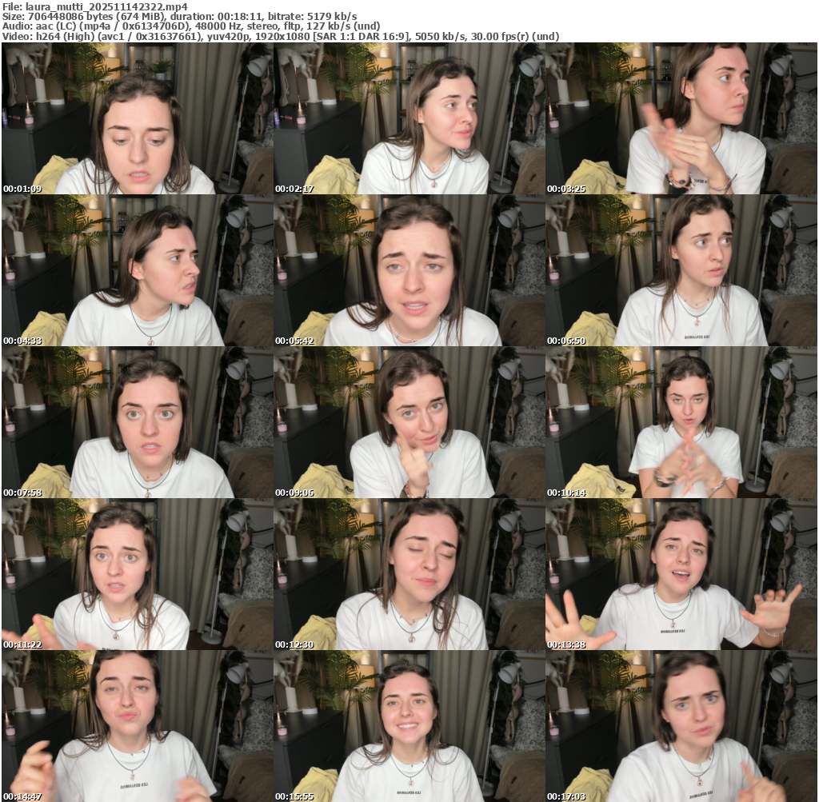This screenshot has width=819, height=802.
Task: Click the 00:11:22 timestamp label
Action: [x=22, y=644]
